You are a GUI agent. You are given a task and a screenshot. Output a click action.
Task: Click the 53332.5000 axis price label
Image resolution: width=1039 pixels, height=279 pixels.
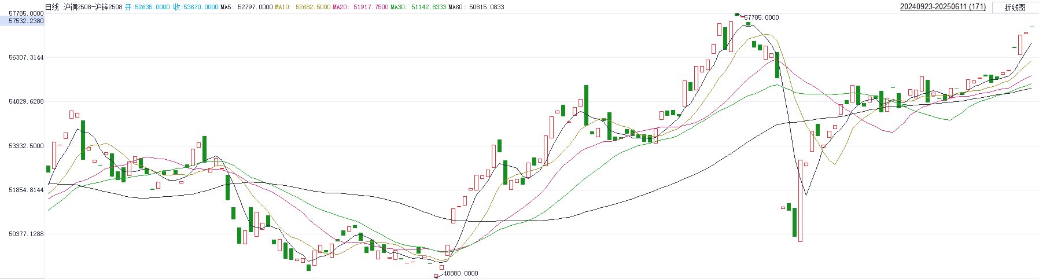click(x=26, y=146)
